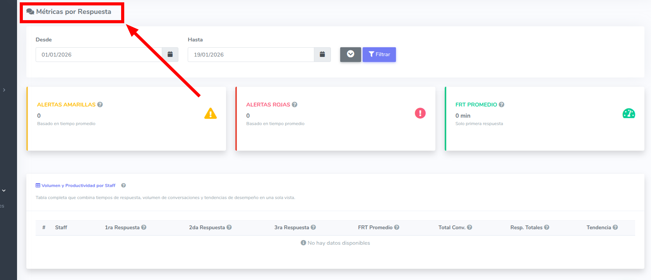Image resolution: width=651 pixels, height=280 pixels.
Task: Select the Métricas por Respuesta page title
Action: pos(74,12)
